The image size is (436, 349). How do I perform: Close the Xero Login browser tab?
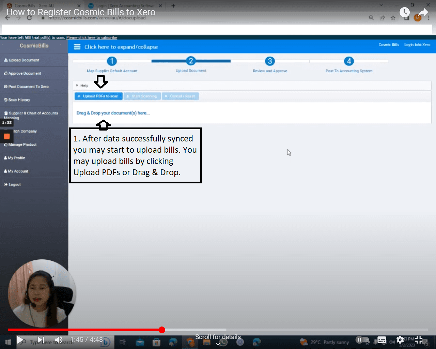coord(160,6)
